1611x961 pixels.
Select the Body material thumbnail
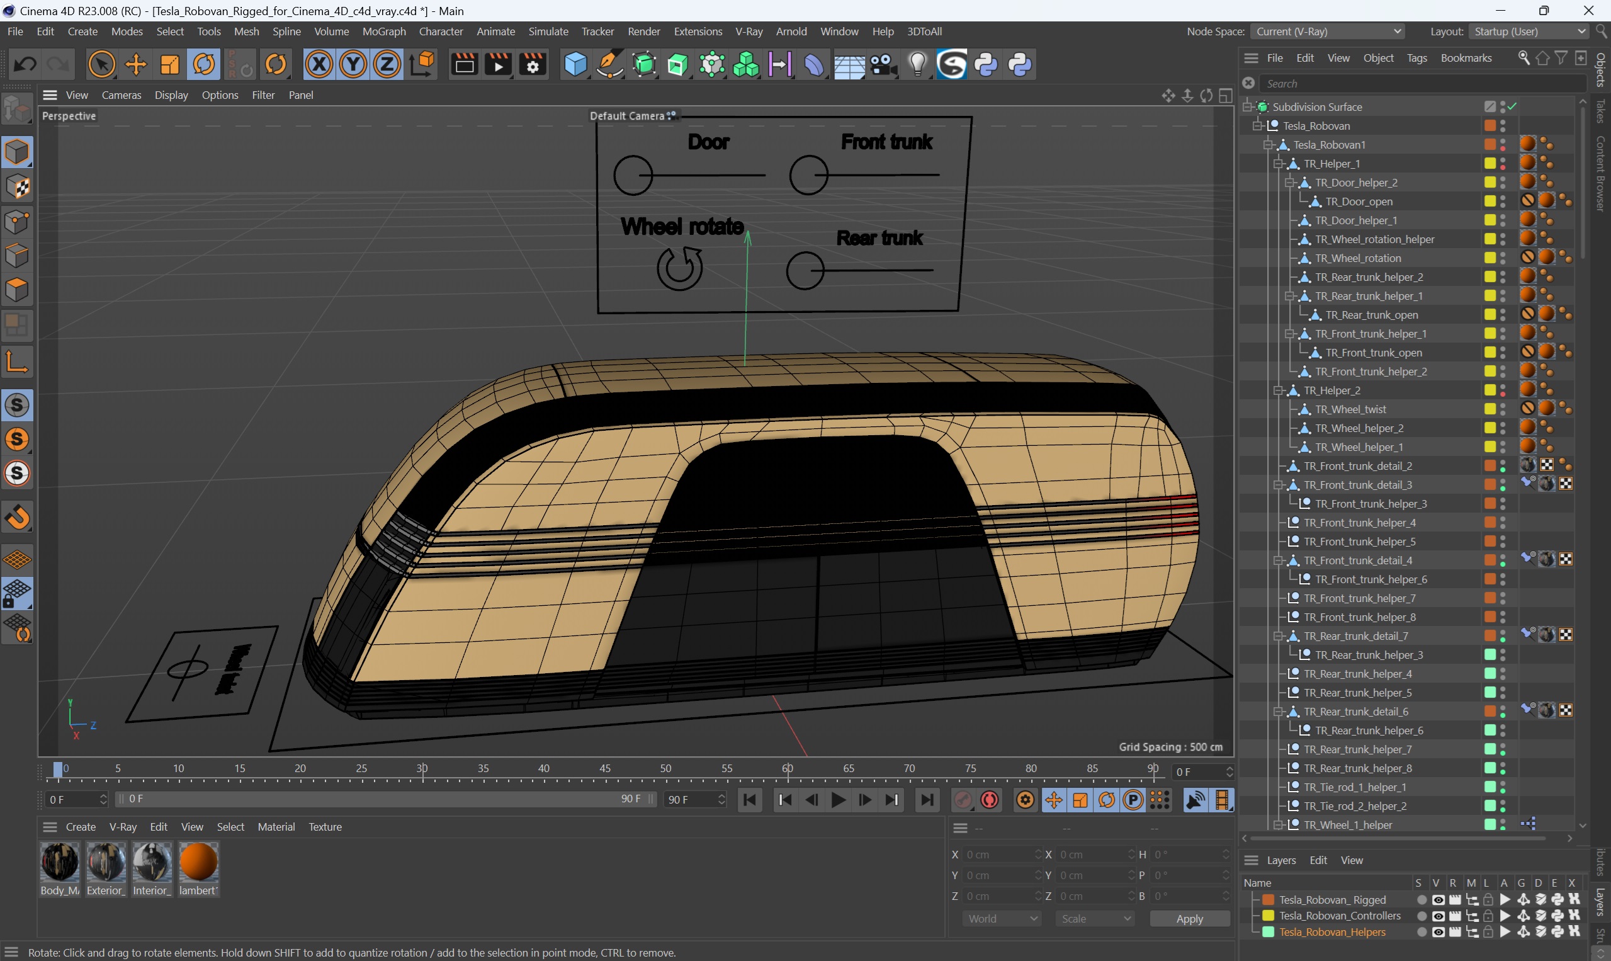[x=60, y=863]
